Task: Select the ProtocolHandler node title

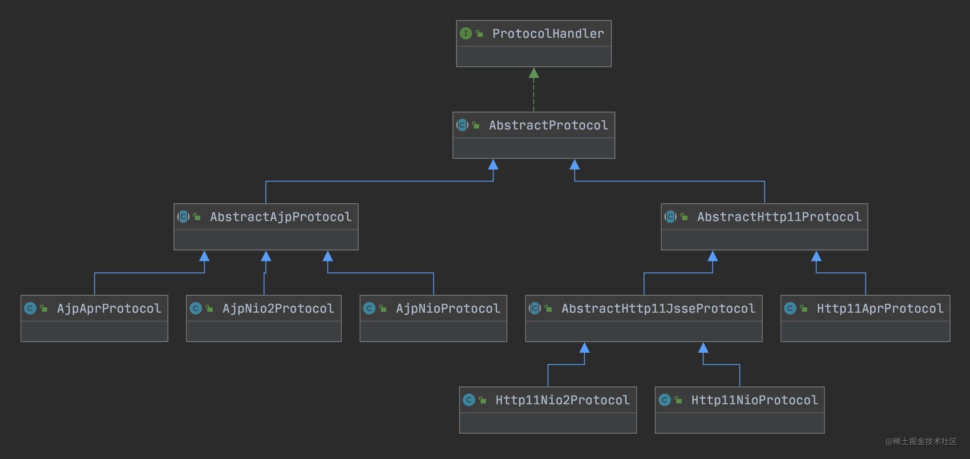Action: click(548, 33)
